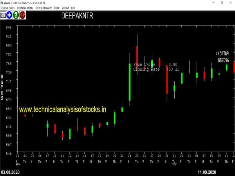Select New Company from menu bar

[x=43, y=8]
